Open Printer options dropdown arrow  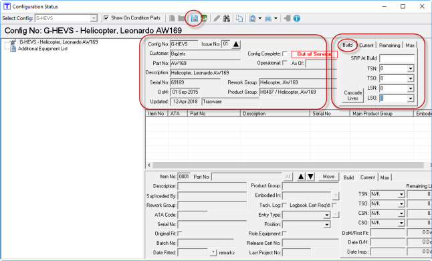276,19
